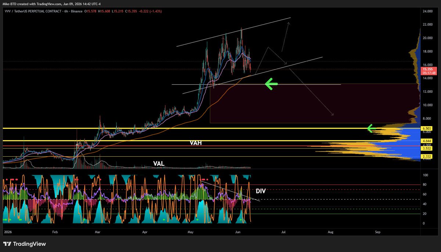Click the yellow 3.532 price level tag
Screen dimensions: 441x252
tap(427, 148)
